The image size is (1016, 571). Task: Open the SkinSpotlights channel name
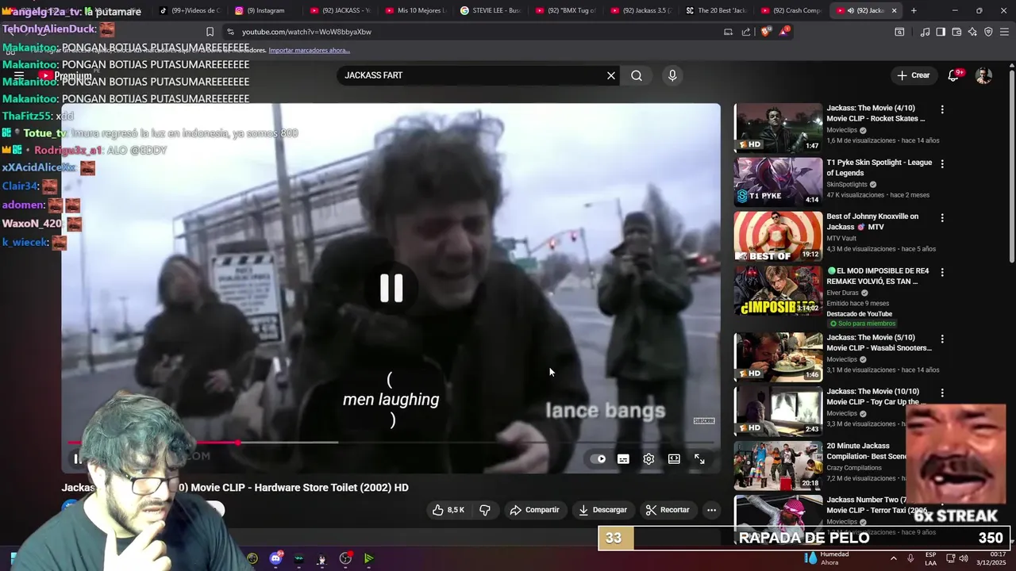[x=847, y=184]
